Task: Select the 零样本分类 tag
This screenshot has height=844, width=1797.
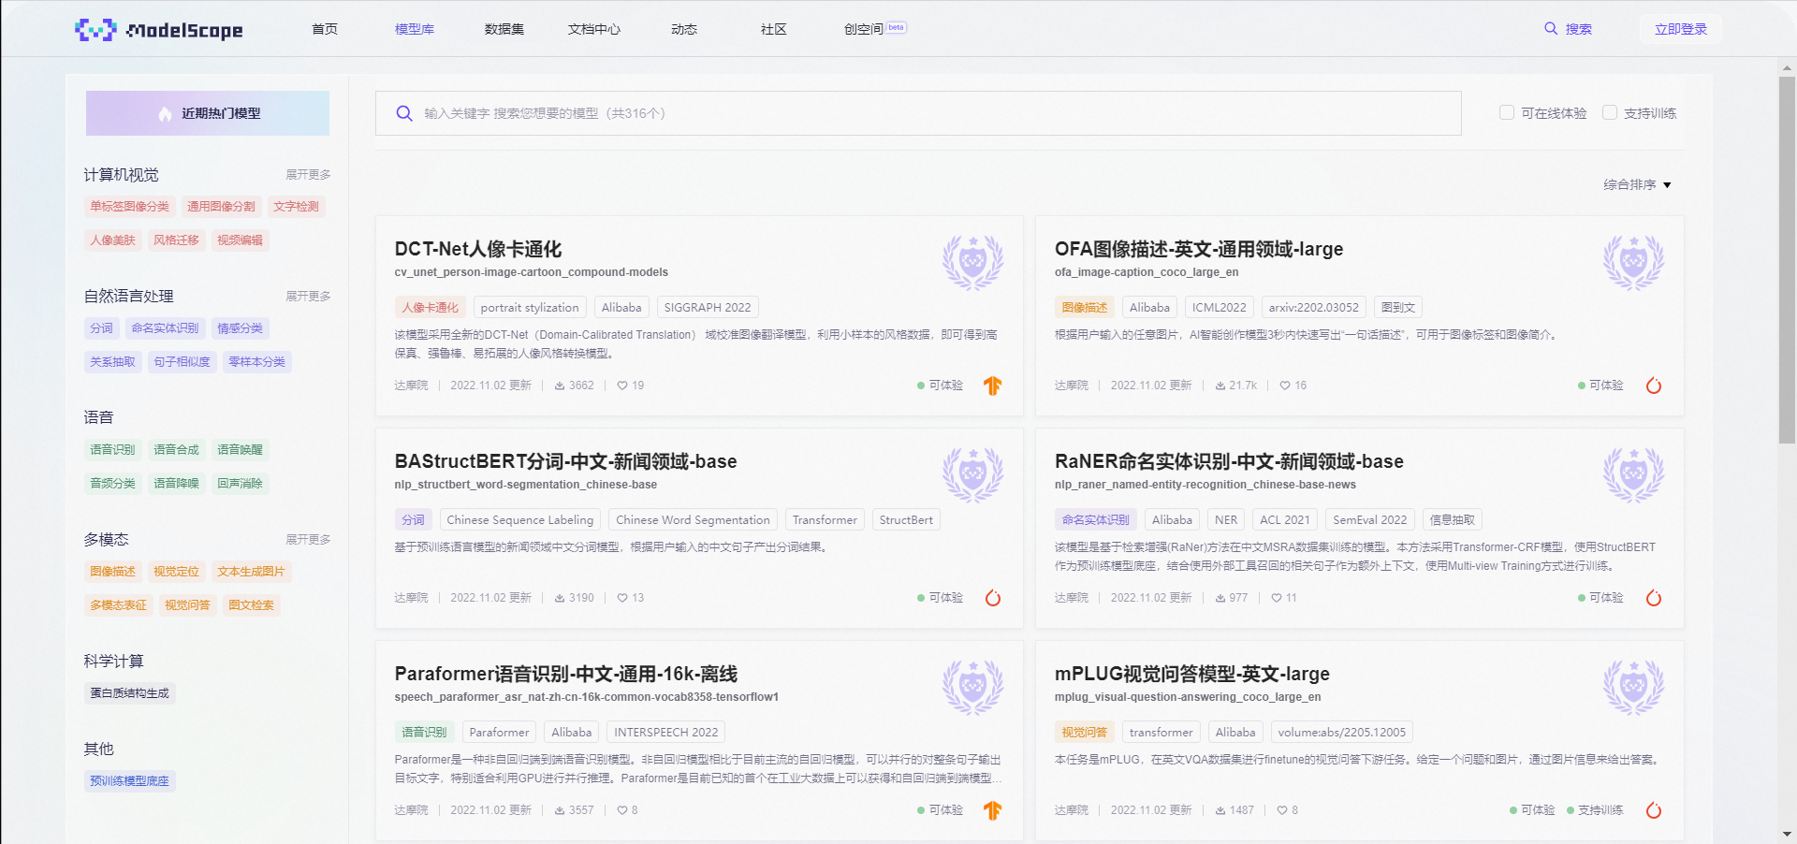Action: [257, 362]
